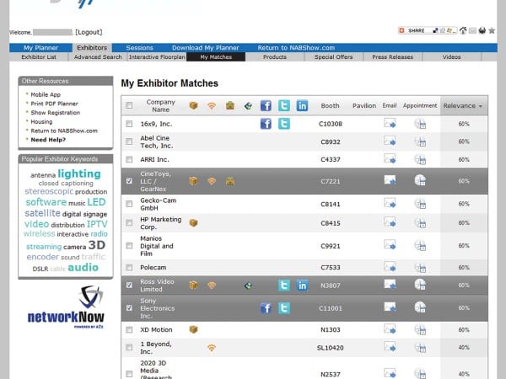Click the Booth column header

pyautogui.click(x=330, y=106)
